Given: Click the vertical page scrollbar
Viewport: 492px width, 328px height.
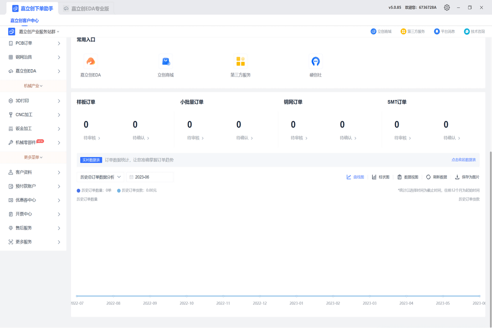Looking at the screenshot, I should [491, 240].
